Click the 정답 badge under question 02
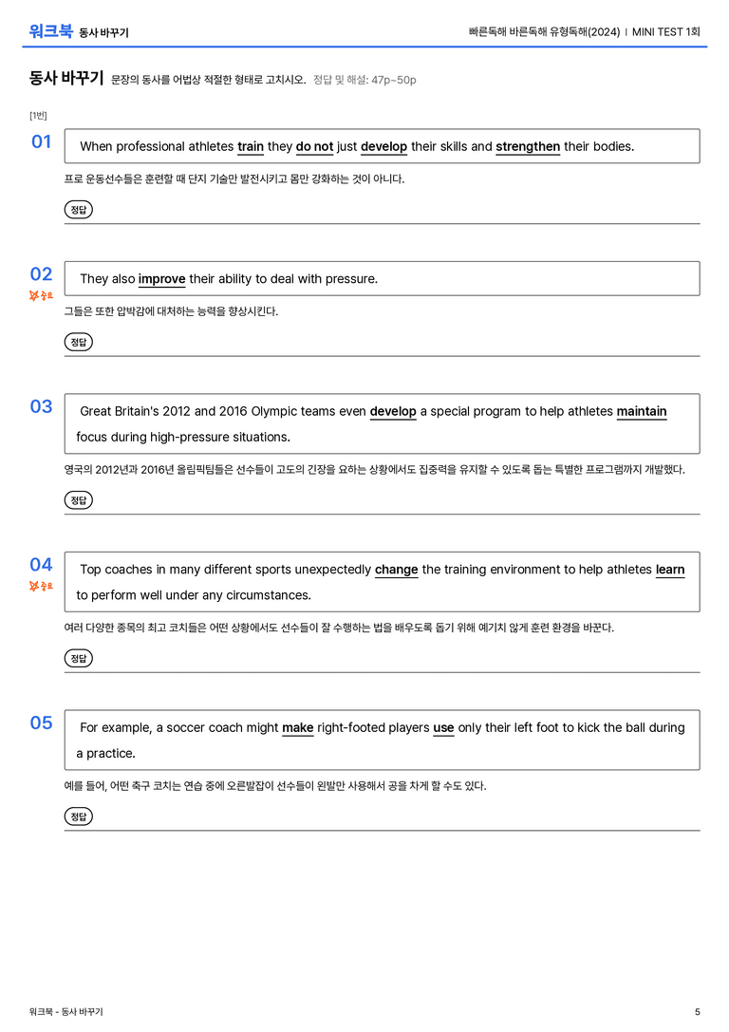The height and width of the screenshot is (1032, 729). pos(78,342)
